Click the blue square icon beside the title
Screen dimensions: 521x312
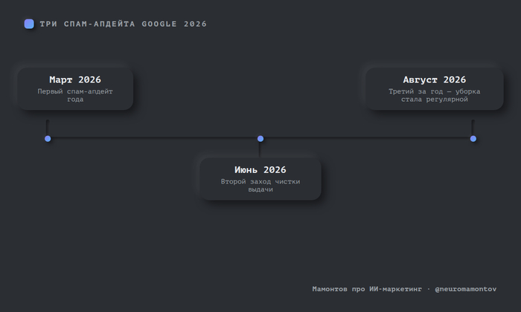click(x=29, y=24)
